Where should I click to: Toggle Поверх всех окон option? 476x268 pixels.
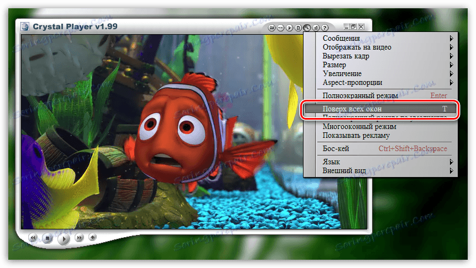pyautogui.click(x=380, y=109)
